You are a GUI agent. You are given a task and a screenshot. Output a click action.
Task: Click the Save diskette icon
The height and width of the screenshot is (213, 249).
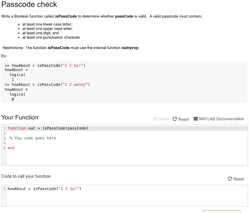click(155, 119)
